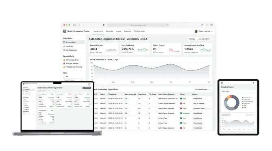Click the red Flag for Review alert icon
The width and height of the screenshot is (272, 151).
(x=64, y=64)
